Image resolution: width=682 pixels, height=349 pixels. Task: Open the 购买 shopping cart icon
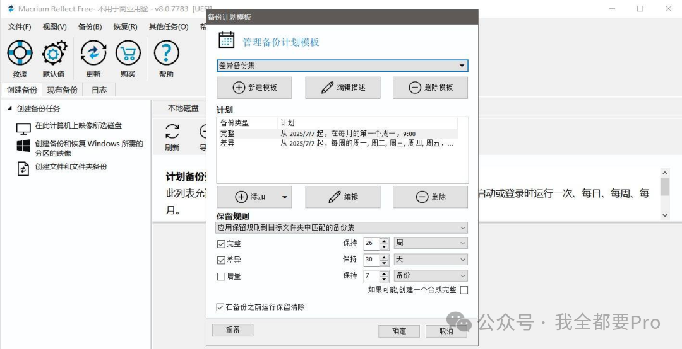click(128, 54)
